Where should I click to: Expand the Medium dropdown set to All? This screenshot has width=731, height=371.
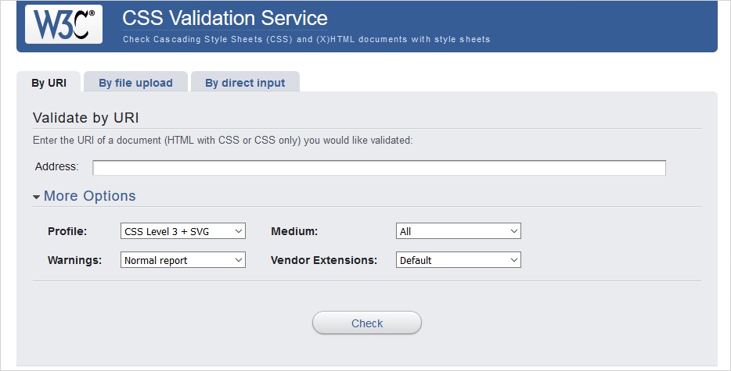[x=459, y=231]
